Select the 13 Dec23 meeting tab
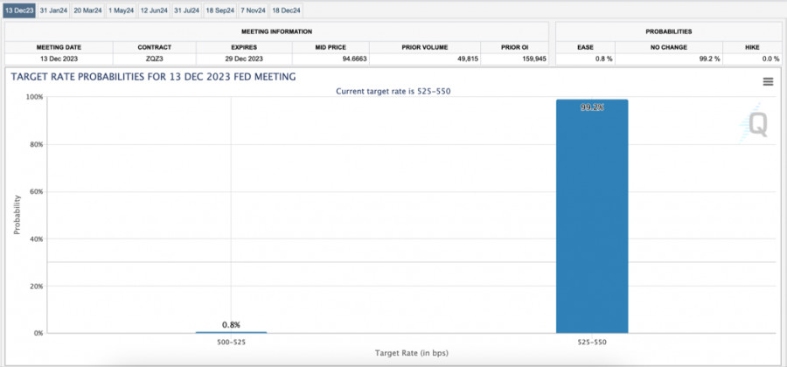 19,10
